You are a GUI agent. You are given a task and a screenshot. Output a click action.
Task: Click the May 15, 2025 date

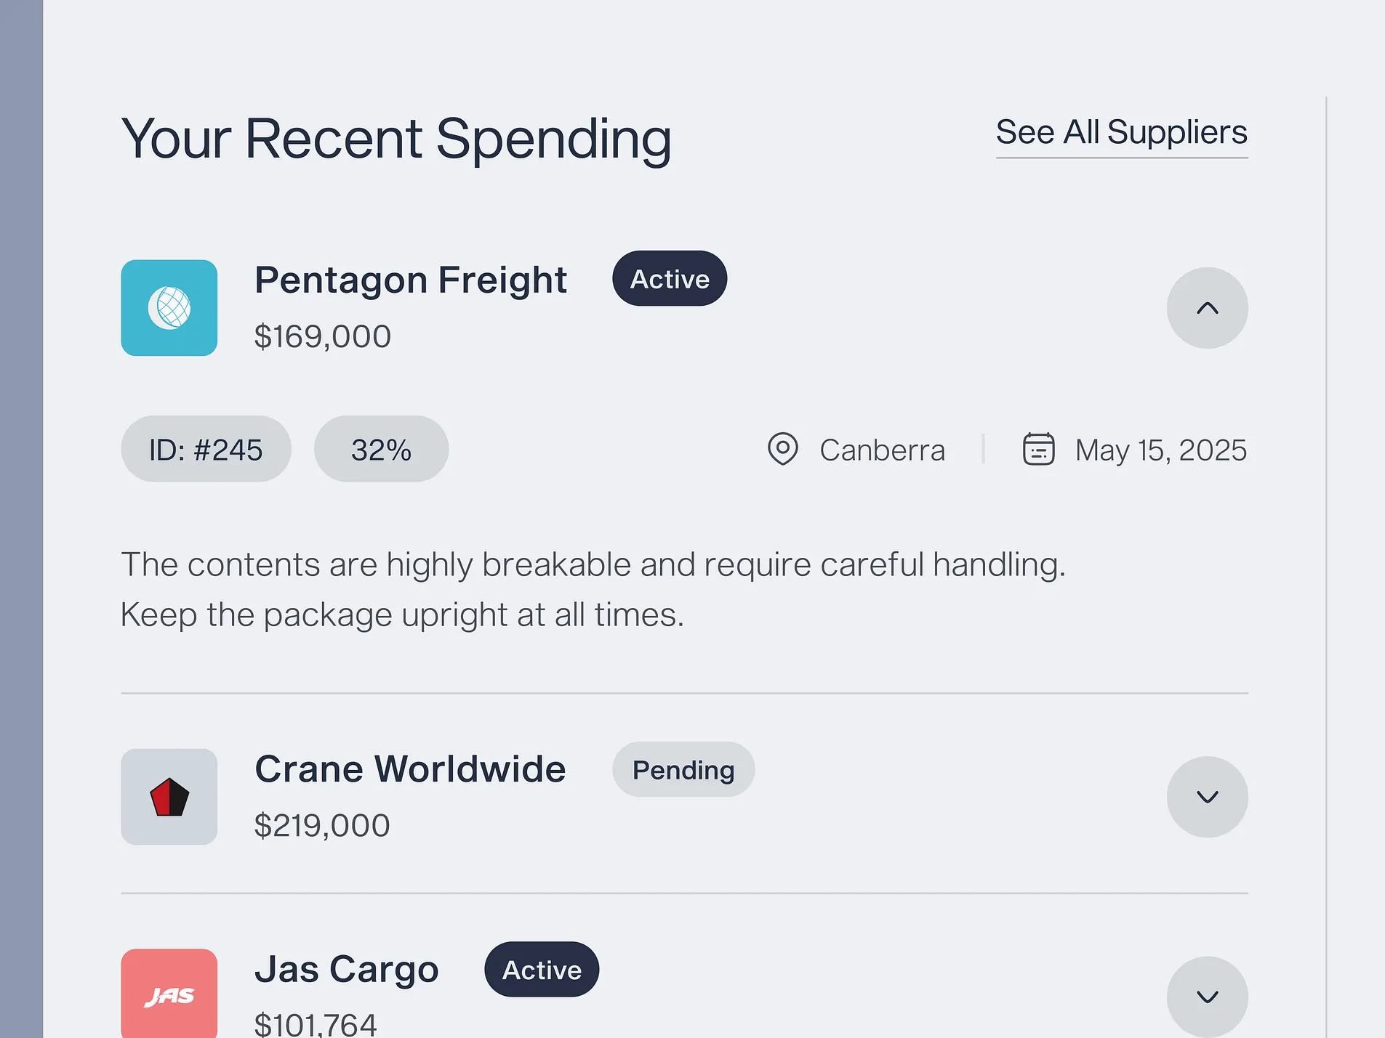click(1160, 450)
